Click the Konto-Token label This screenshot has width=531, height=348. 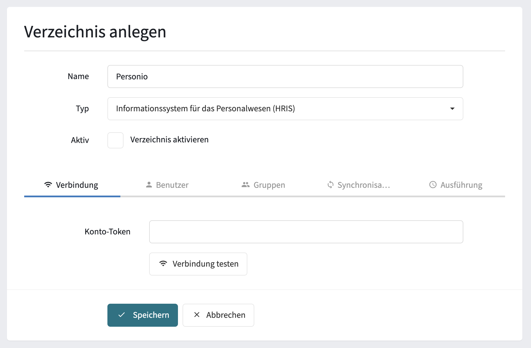[x=107, y=232]
